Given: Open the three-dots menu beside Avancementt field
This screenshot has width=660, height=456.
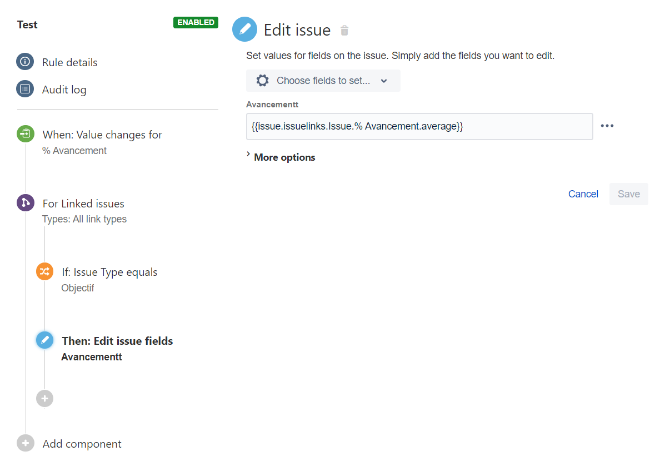Looking at the screenshot, I should 607,126.
